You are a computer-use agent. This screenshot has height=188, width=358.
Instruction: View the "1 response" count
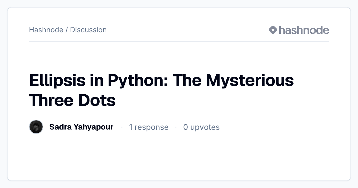[x=149, y=127]
